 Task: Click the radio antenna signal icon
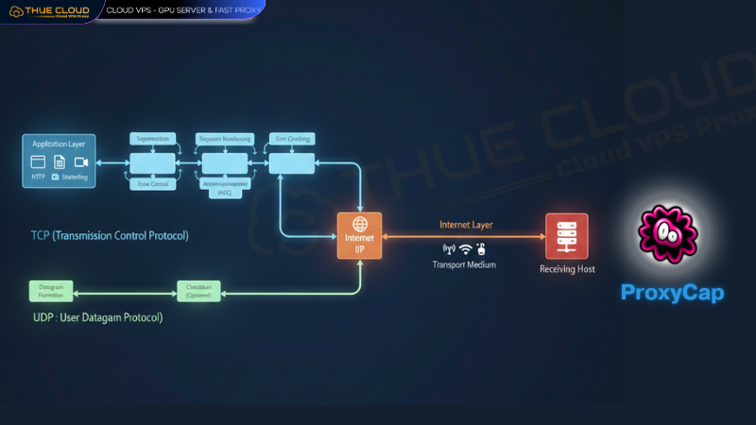[449, 250]
